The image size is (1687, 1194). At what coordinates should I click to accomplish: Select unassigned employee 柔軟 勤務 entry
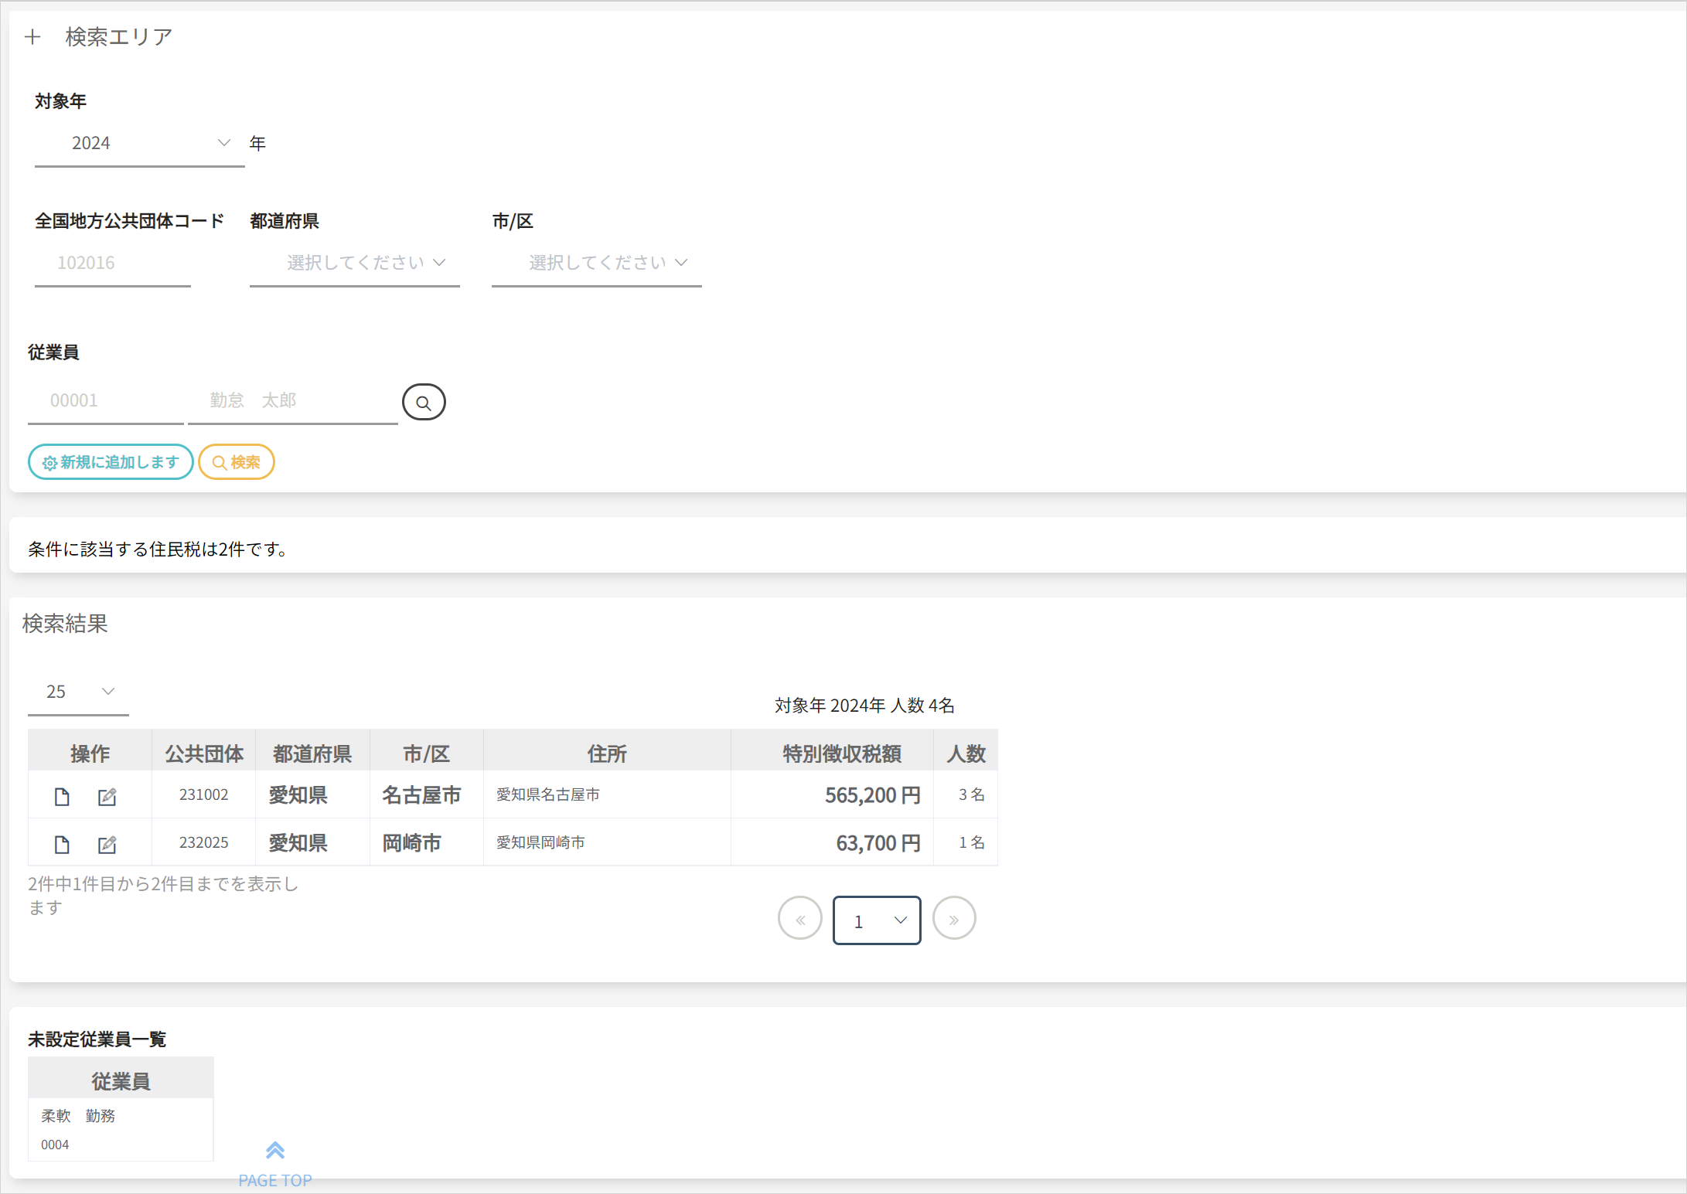pyautogui.click(x=78, y=1117)
